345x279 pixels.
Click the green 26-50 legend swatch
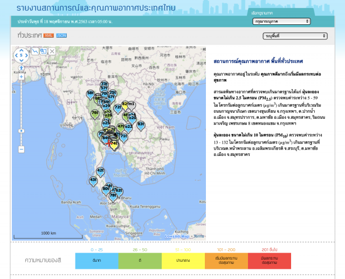(x=140, y=261)
